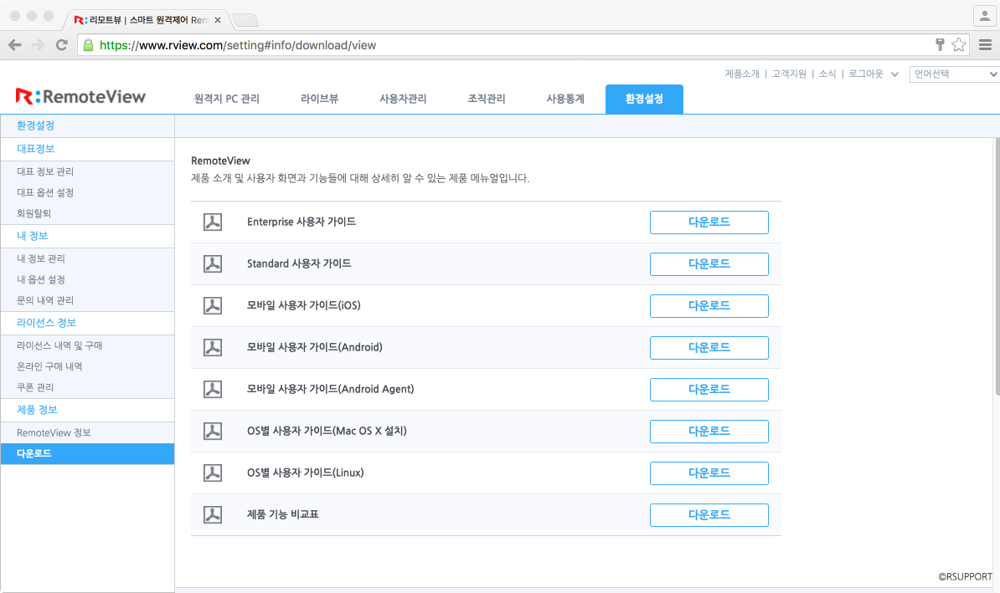Click 라이선스 정보 sidebar section
The width and height of the screenshot is (1000, 593).
click(x=87, y=323)
